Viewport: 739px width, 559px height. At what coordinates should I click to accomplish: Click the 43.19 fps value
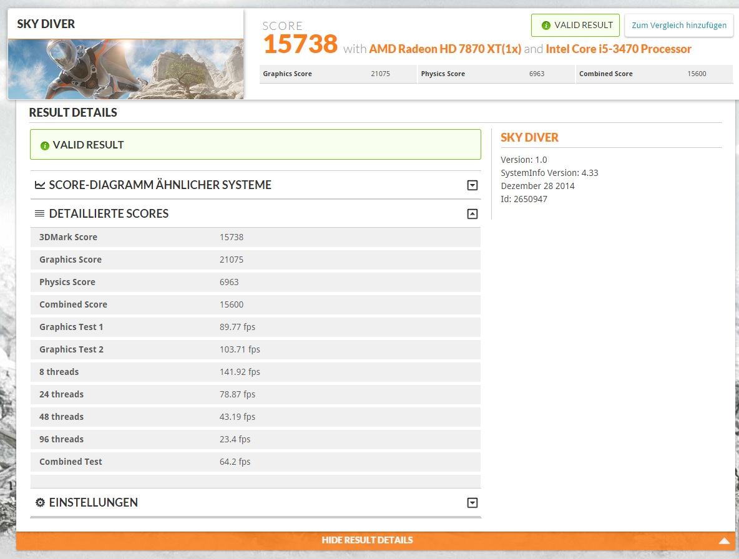click(237, 417)
